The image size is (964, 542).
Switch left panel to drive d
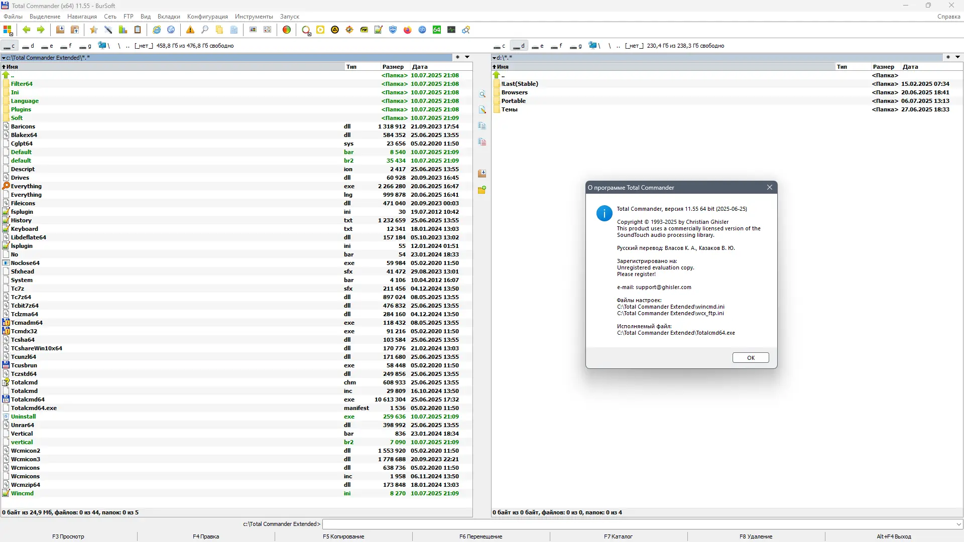click(x=28, y=46)
